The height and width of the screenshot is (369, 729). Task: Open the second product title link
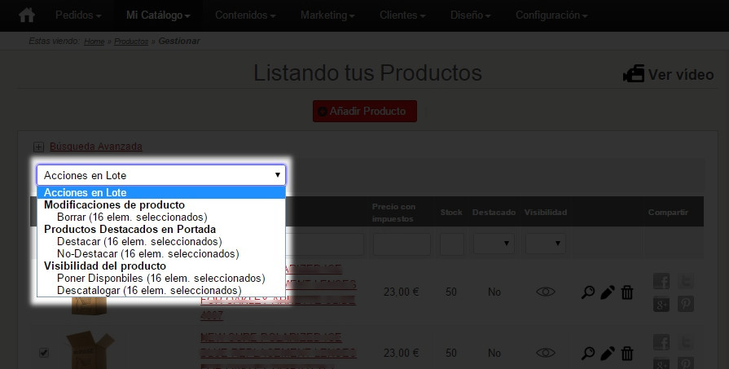point(279,352)
